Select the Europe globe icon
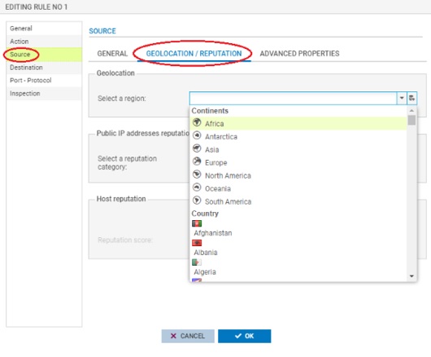Image resolution: width=431 pixels, height=357 pixels. click(x=197, y=161)
